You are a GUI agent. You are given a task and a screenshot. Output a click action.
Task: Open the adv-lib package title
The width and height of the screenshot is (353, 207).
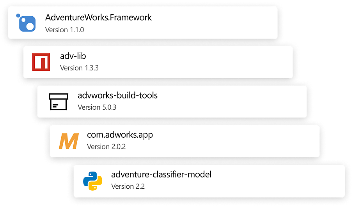point(73,57)
